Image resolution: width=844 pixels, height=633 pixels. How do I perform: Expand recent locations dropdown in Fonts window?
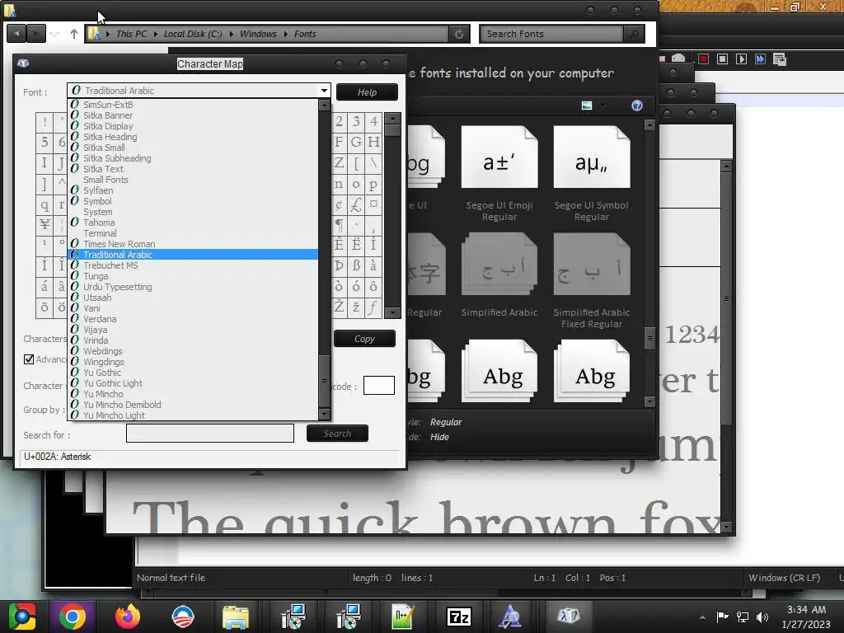pos(54,34)
